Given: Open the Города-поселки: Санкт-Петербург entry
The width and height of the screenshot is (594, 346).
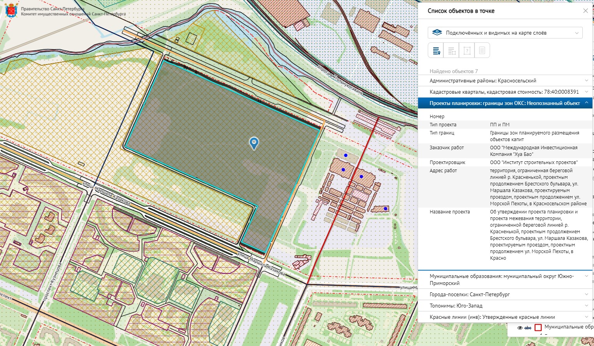Looking at the screenshot, I should (x=505, y=294).
